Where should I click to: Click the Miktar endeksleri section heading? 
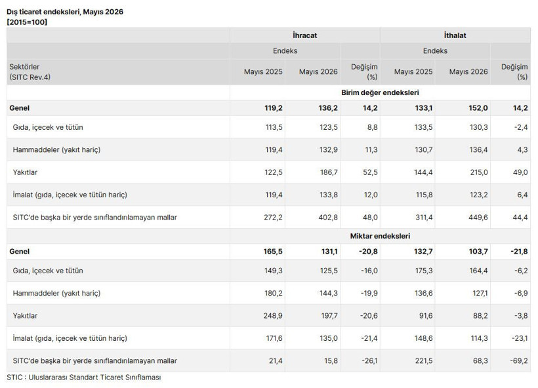[380, 236]
